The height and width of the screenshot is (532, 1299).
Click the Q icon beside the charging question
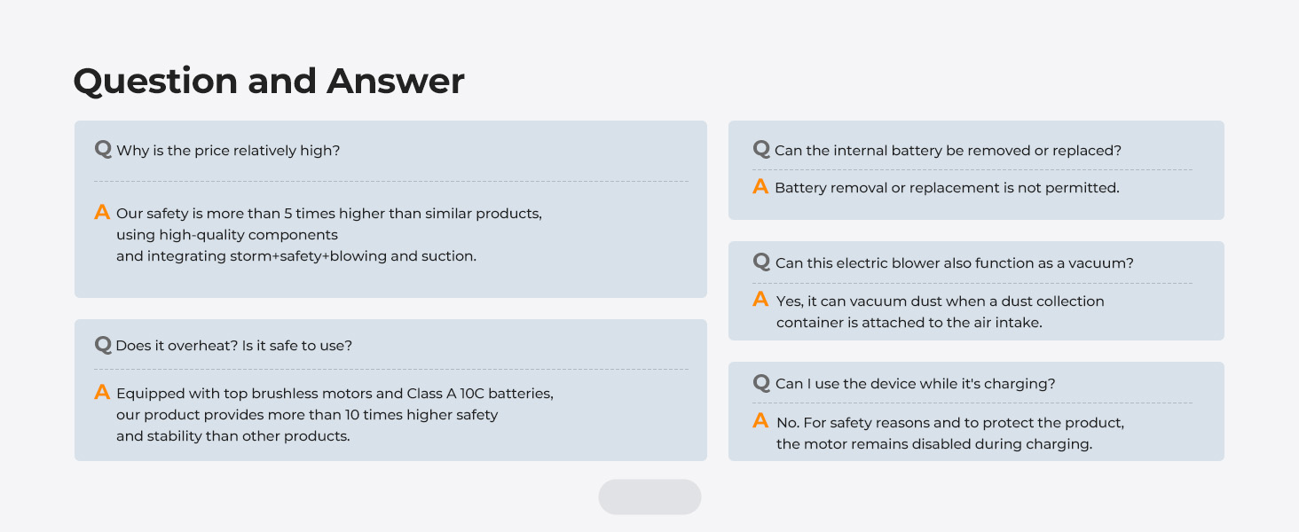[761, 382]
